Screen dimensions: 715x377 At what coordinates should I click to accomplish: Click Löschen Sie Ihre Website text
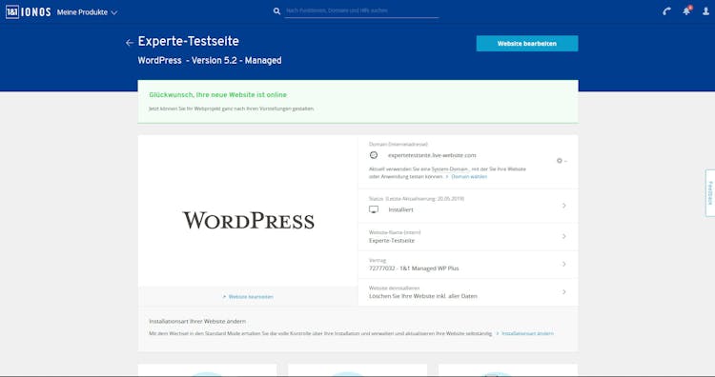click(422, 296)
